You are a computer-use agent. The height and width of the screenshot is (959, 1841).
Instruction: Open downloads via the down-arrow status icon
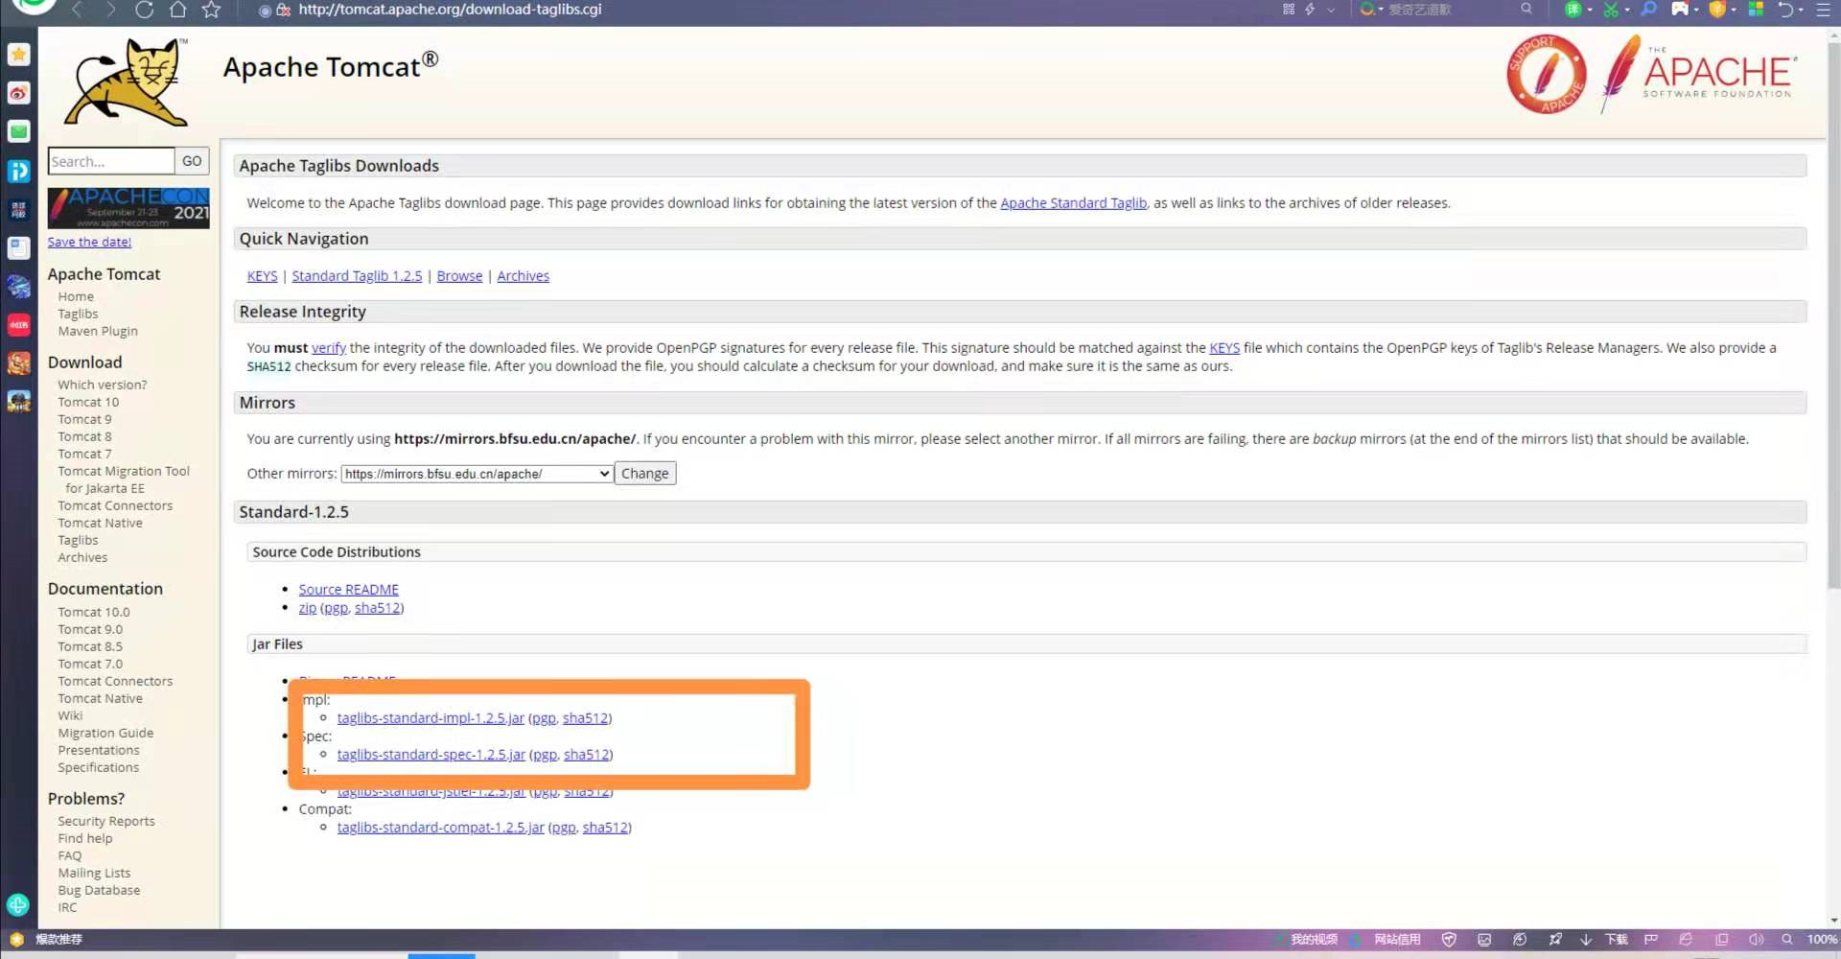click(1586, 940)
